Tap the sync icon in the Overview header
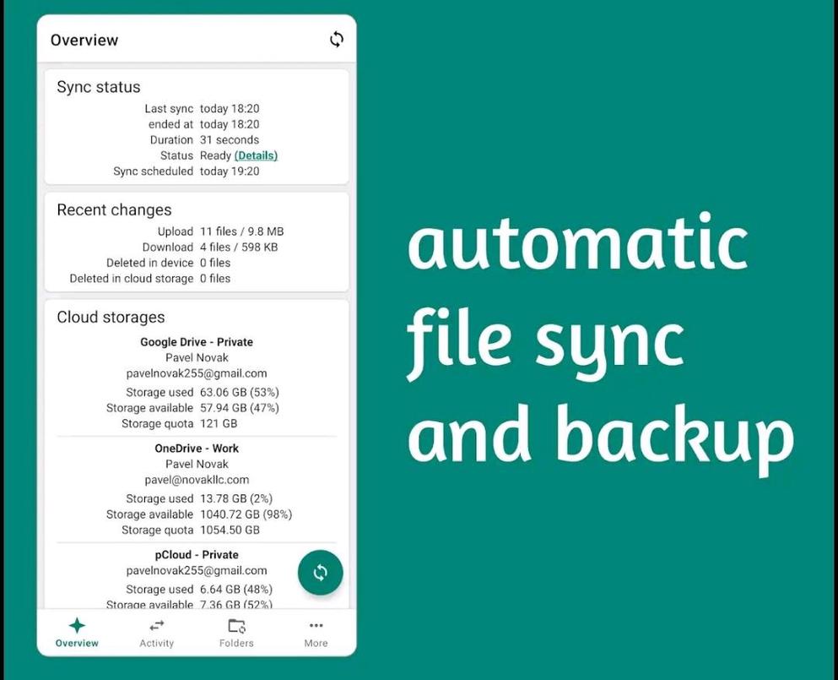Screen dimensions: 838x680 point(336,40)
